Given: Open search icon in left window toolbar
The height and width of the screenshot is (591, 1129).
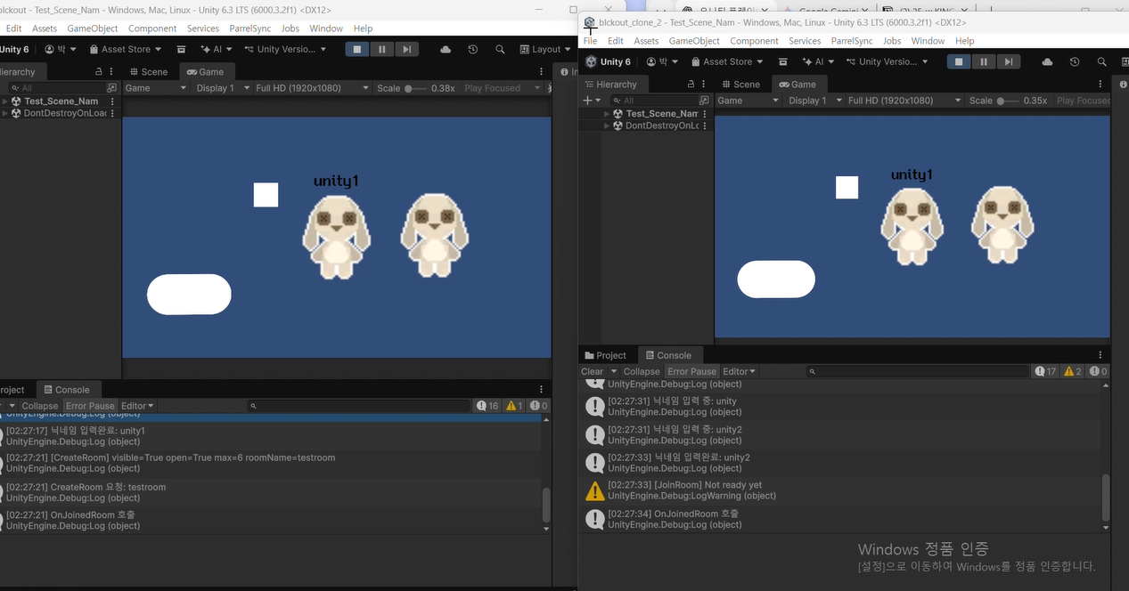Looking at the screenshot, I should pyautogui.click(x=500, y=50).
